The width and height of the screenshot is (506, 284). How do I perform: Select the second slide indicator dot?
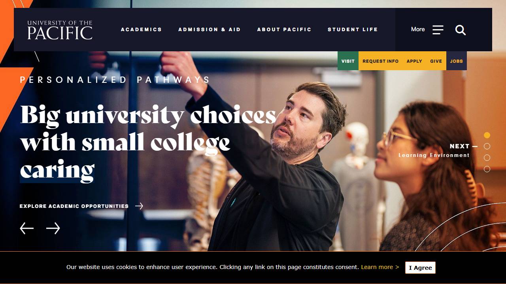tap(487, 146)
